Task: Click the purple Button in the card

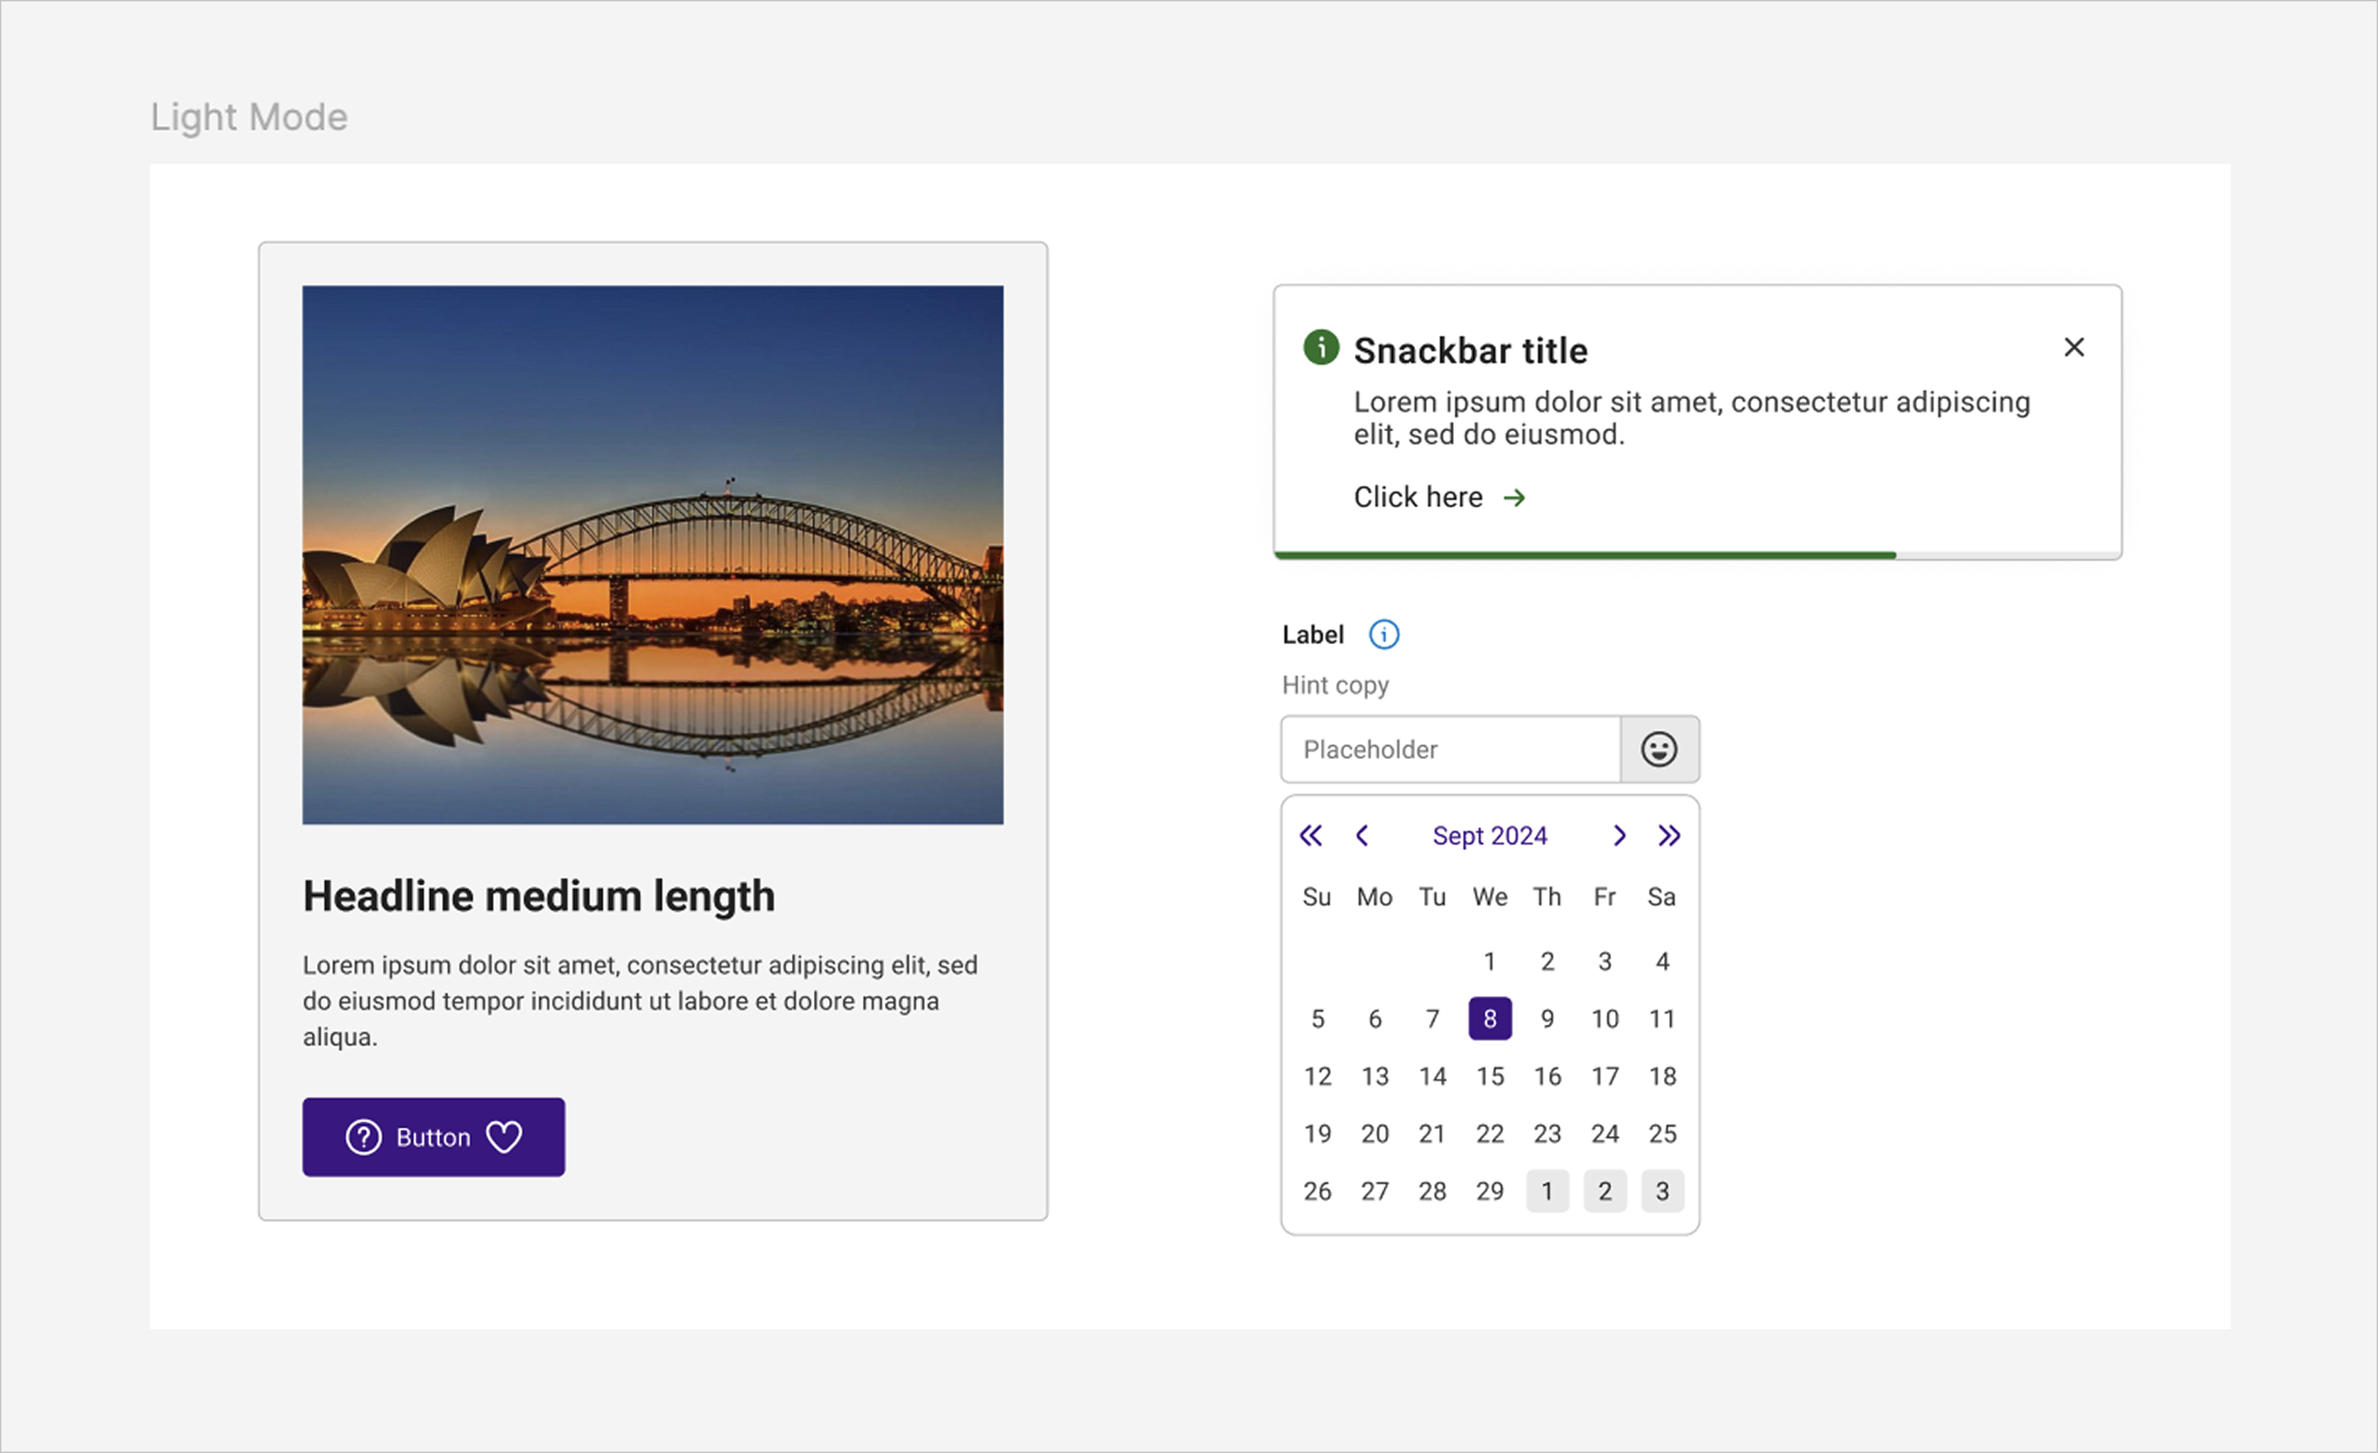Action: click(433, 1137)
